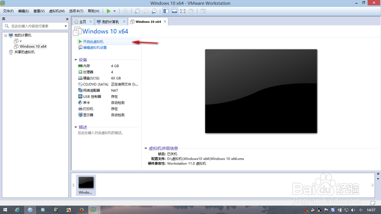The height and width of the screenshot is (214, 381).
Task: Click the console view toolbar icon at right
Action: pos(203,11)
